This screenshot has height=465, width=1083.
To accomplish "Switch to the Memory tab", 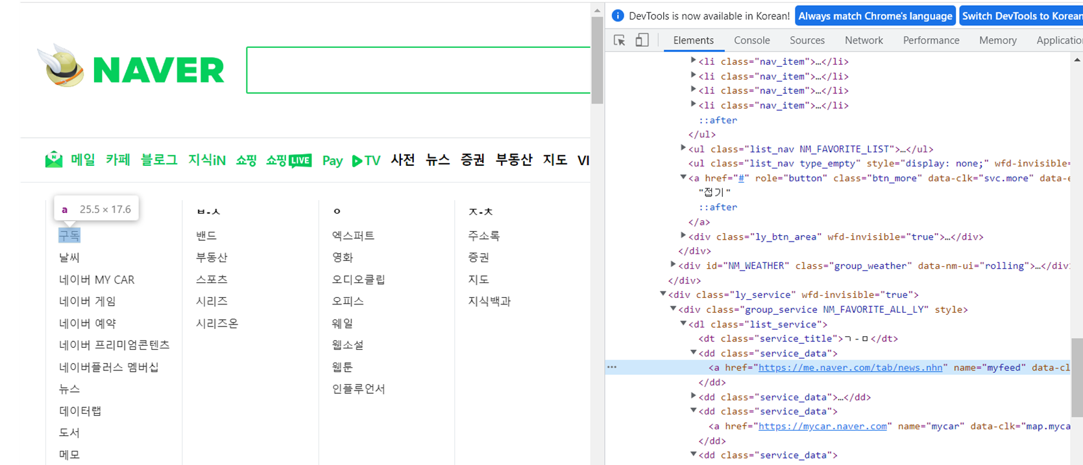I will pos(998,40).
